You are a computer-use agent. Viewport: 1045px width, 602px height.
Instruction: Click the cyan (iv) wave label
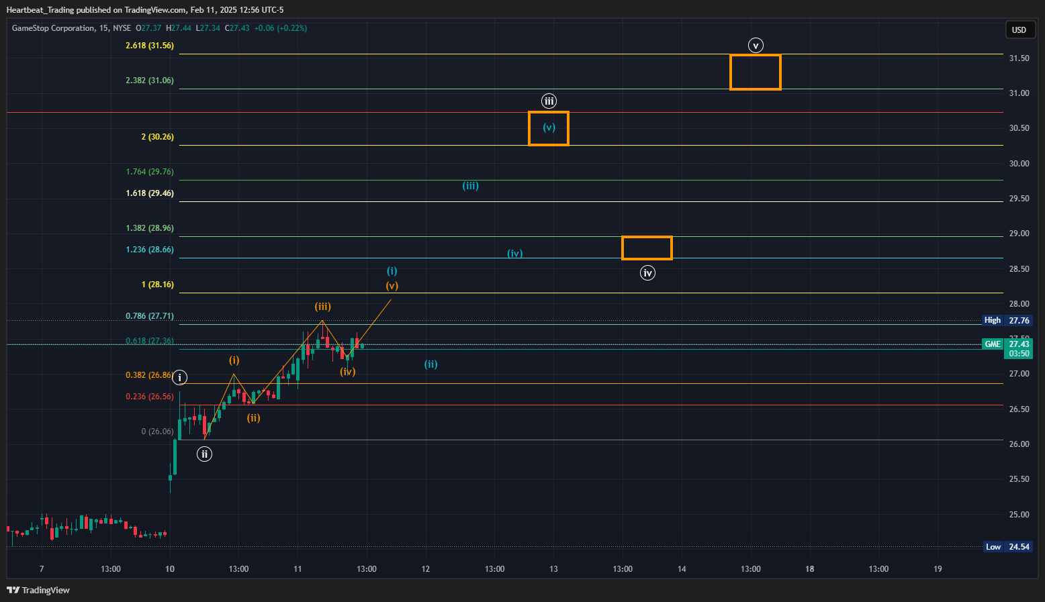point(515,254)
